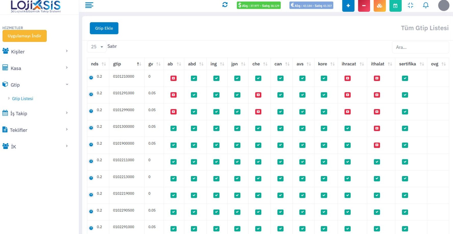Click the red minus button in header

tap(364, 6)
